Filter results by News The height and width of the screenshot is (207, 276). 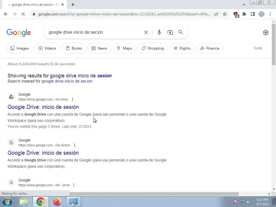coord(99,48)
